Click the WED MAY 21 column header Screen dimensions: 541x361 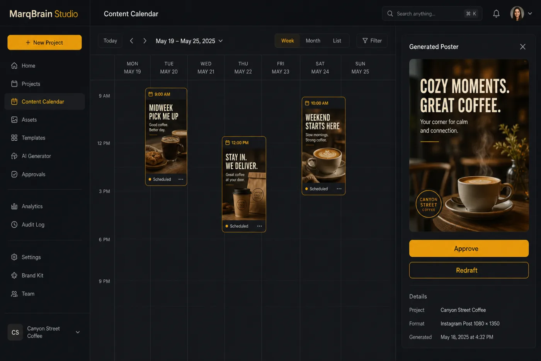pyautogui.click(x=206, y=68)
